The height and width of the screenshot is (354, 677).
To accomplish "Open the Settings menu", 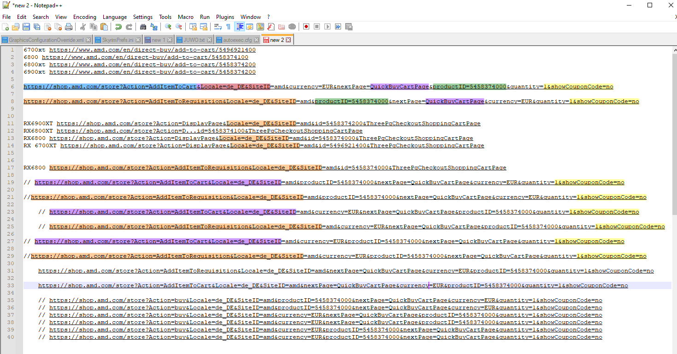I will coord(143,17).
